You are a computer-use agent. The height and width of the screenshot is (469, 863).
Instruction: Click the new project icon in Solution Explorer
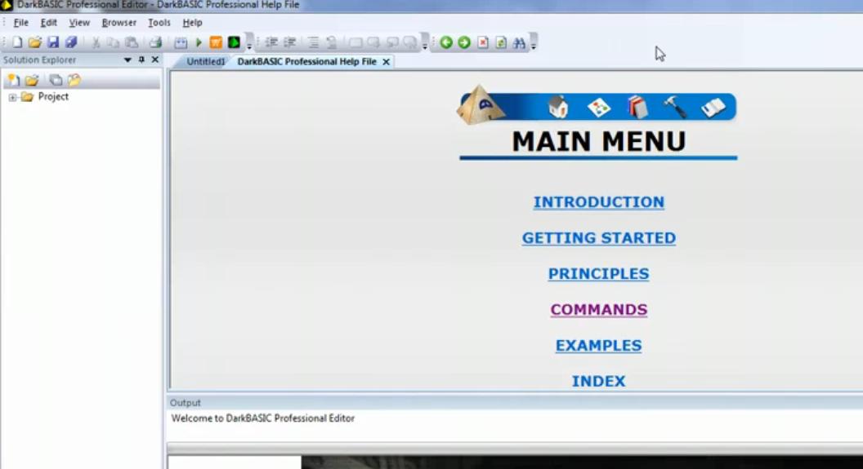(12, 80)
